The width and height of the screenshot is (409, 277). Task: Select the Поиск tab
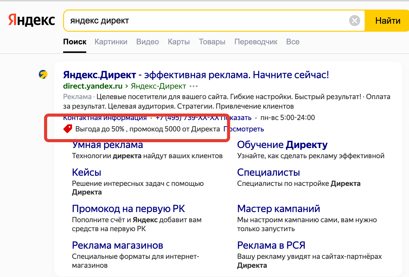tap(75, 42)
